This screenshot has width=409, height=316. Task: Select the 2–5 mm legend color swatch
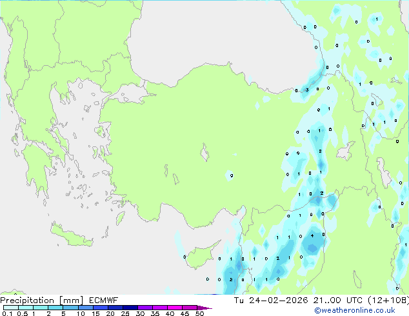click(55, 308)
